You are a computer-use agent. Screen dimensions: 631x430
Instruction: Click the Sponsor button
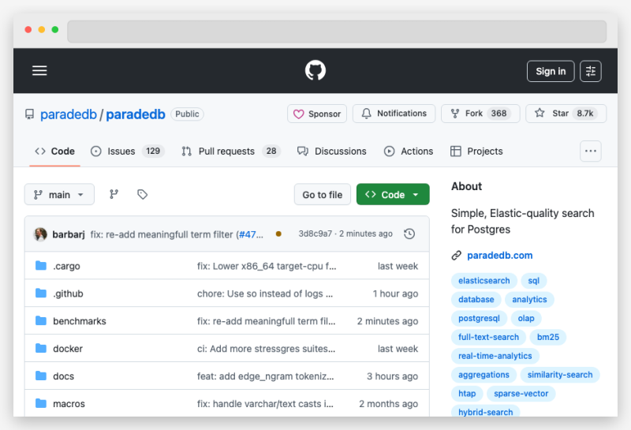(317, 114)
